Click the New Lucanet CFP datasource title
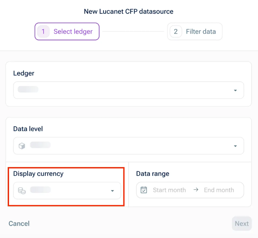258x238 pixels. click(x=129, y=11)
